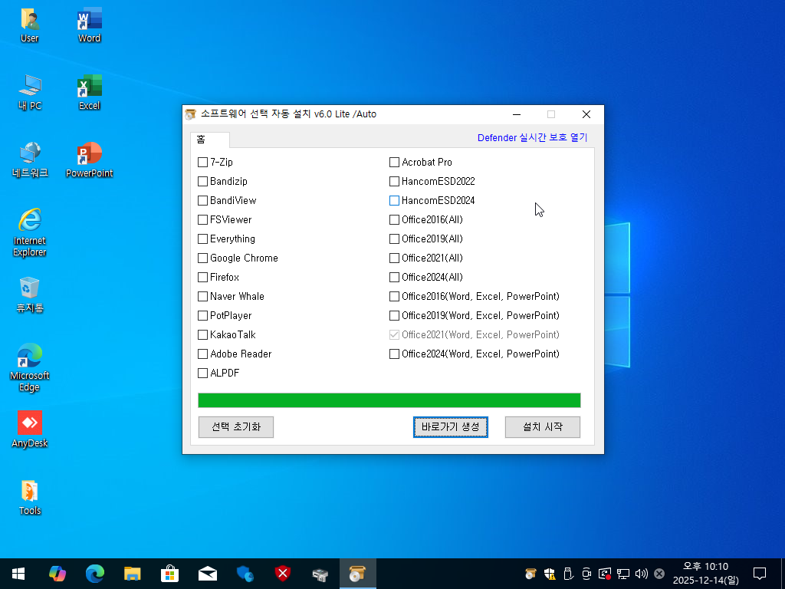Select the Microsoft Edge desktop shortcut
The image size is (785, 589).
(30, 367)
